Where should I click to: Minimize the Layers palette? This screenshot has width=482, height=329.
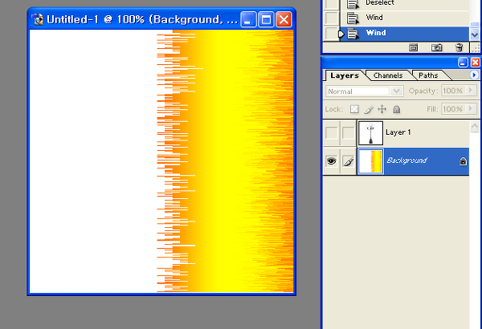click(463, 63)
